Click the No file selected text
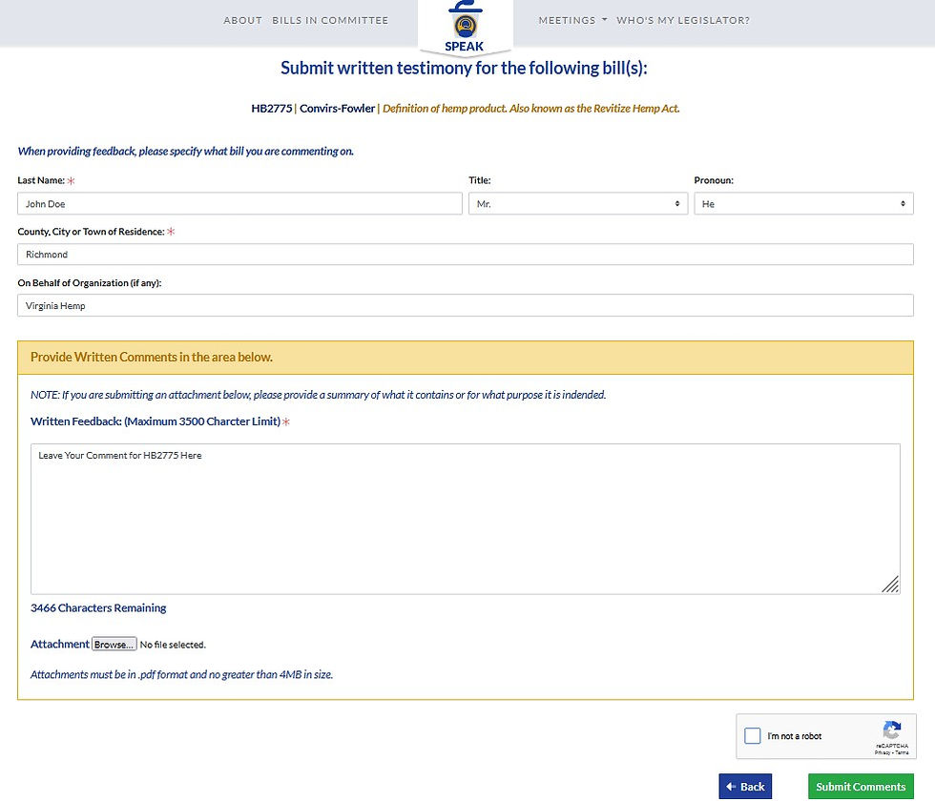The image size is (935, 801). (x=173, y=645)
